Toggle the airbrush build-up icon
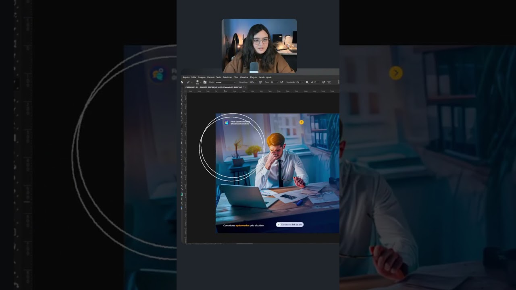516x290 pixels. point(281,82)
